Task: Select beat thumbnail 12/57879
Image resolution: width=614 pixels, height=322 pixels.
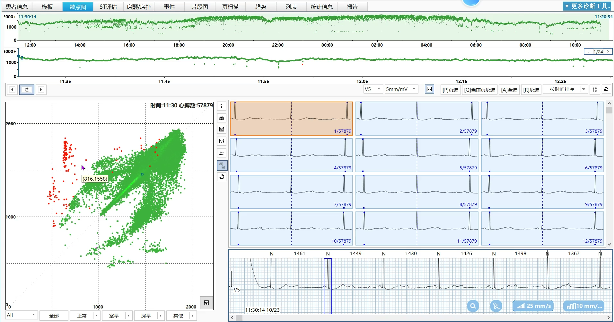Action: point(542,228)
